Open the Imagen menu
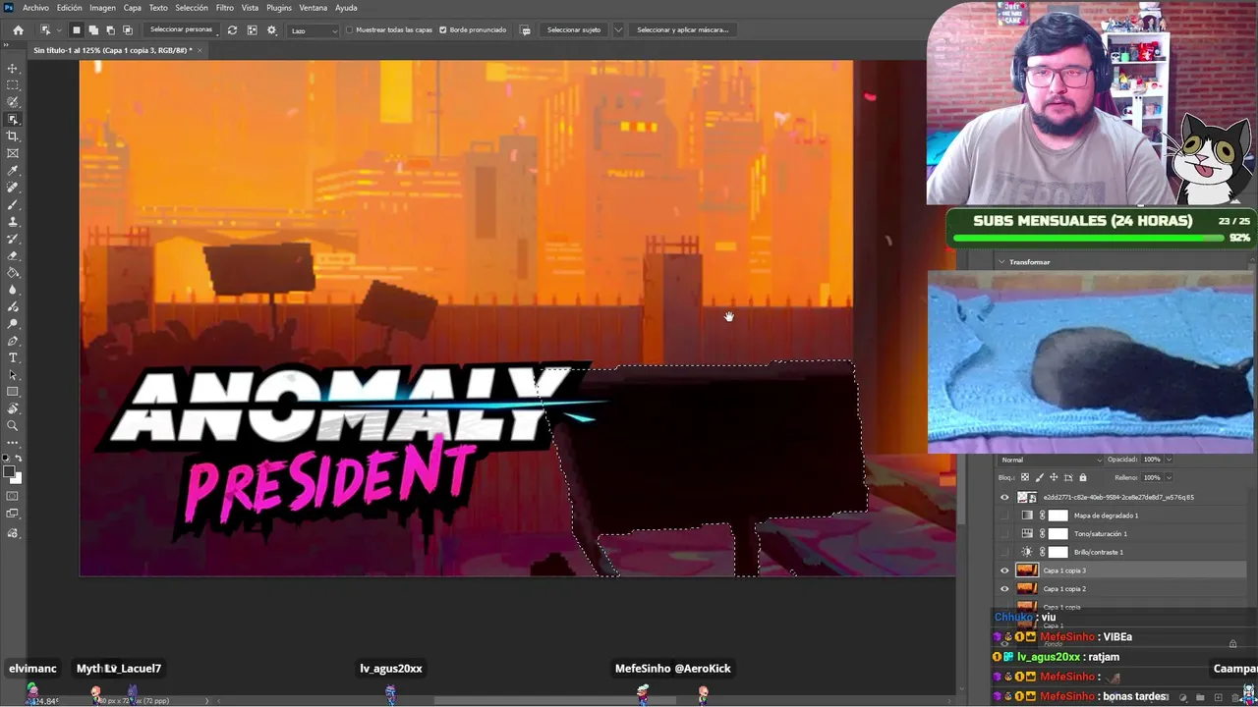 pyautogui.click(x=102, y=8)
